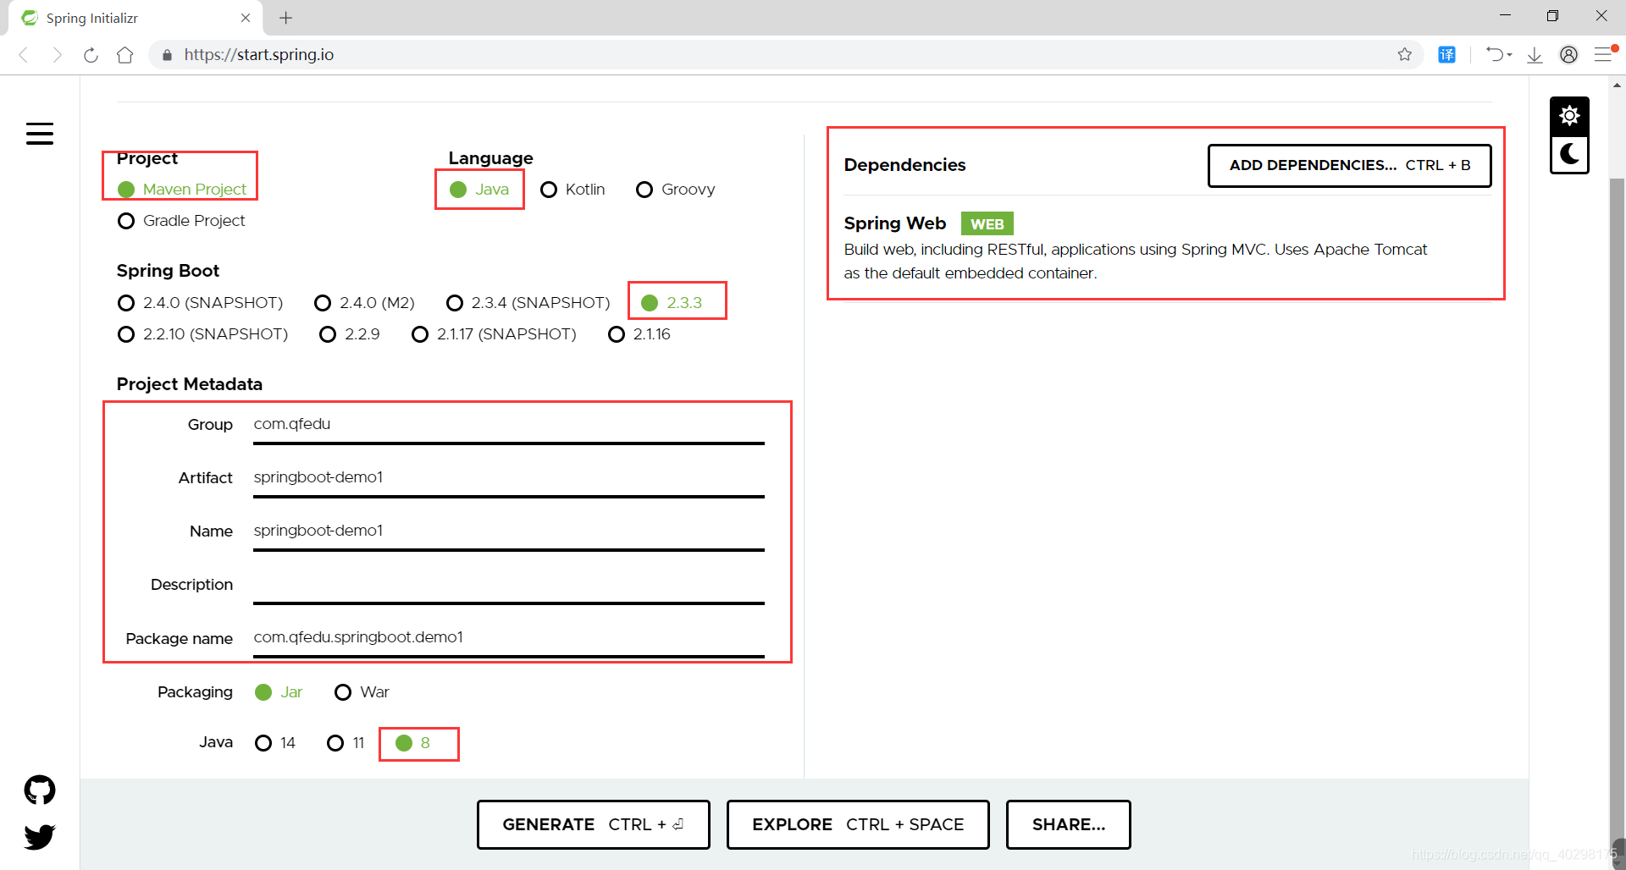Screen dimensions: 1626x870
Task: Switch to the Spring Initializr tab
Action: pos(135,18)
